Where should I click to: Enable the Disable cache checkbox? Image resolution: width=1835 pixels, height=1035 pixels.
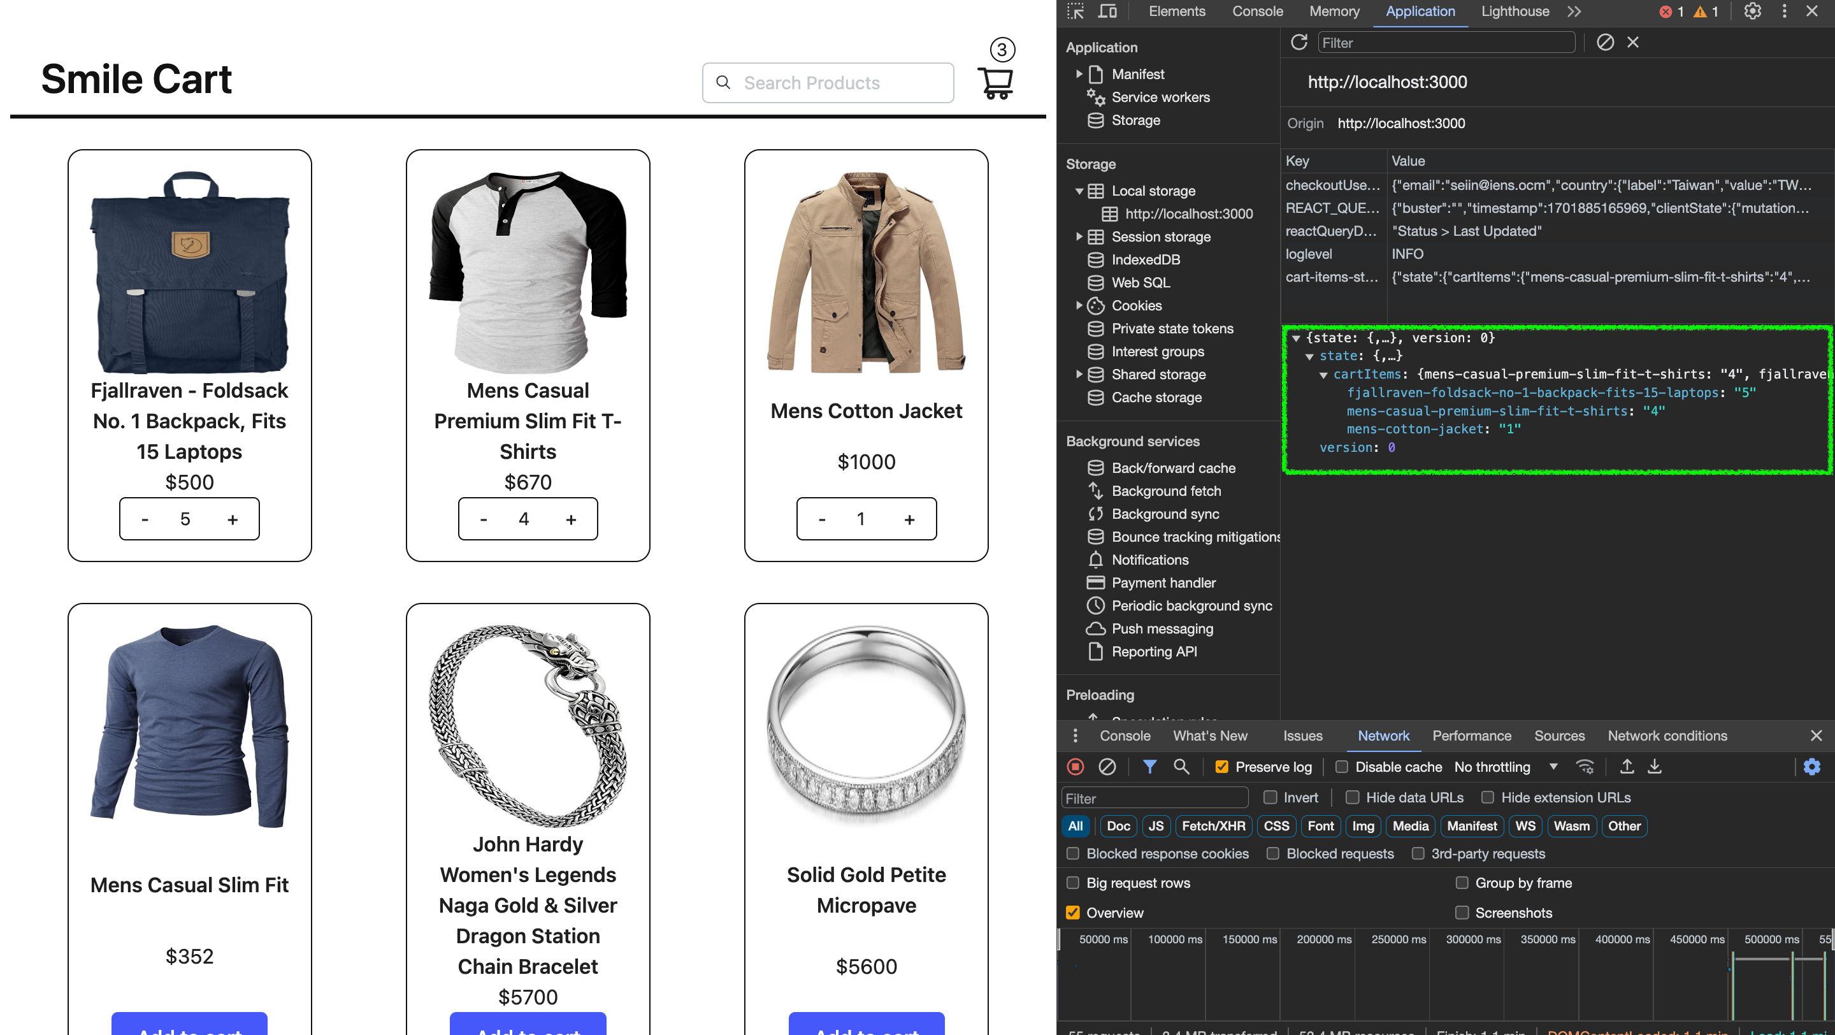[x=1339, y=767]
